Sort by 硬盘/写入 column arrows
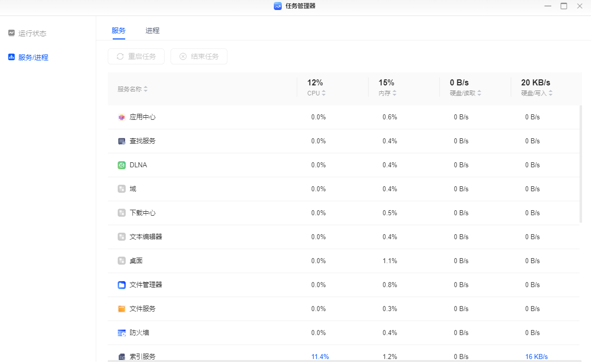 [550, 93]
